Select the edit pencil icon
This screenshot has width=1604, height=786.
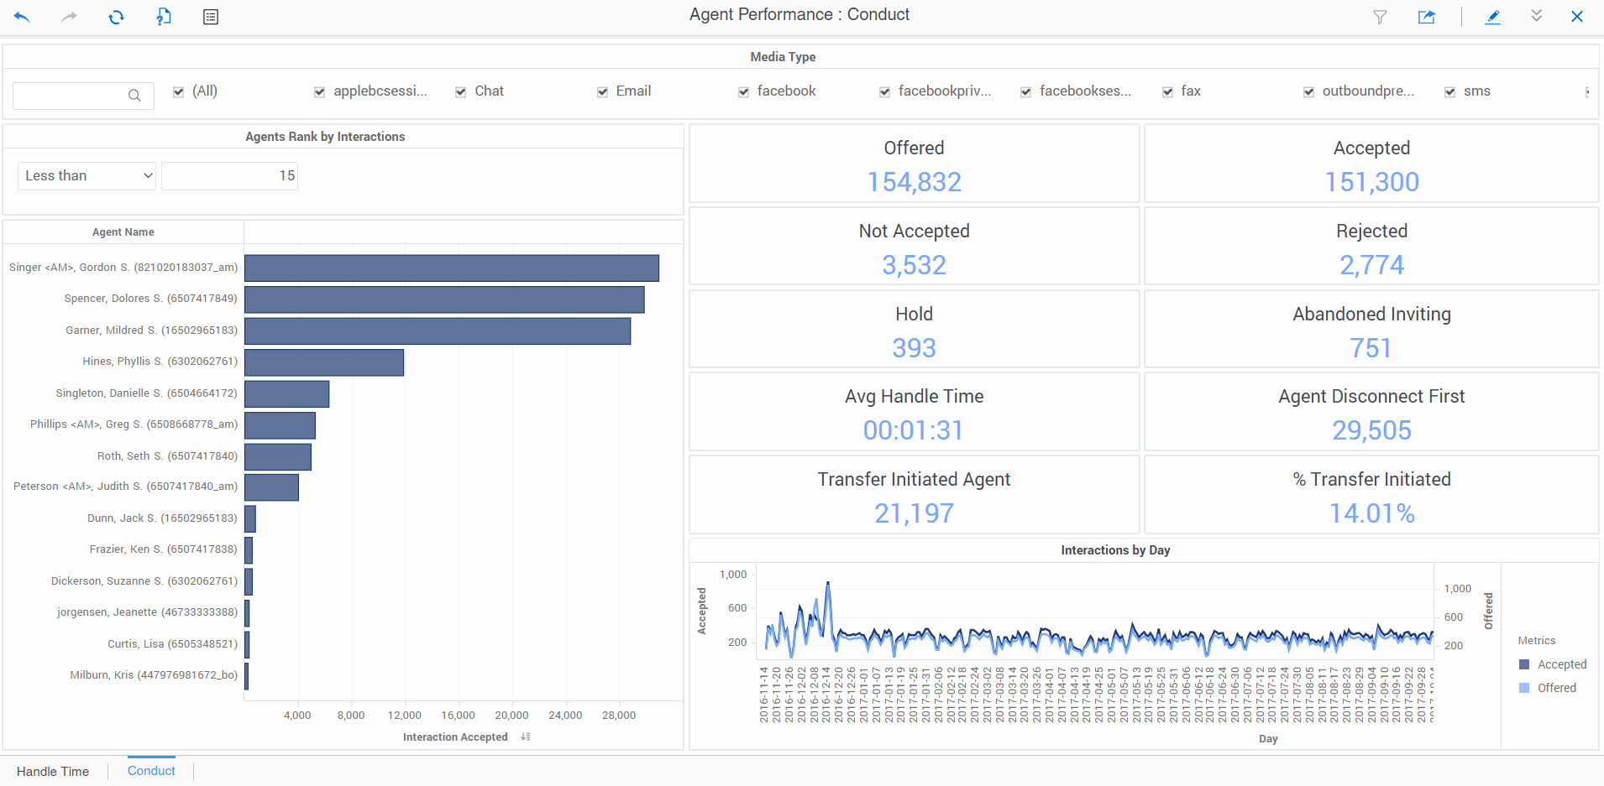pyautogui.click(x=1492, y=16)
